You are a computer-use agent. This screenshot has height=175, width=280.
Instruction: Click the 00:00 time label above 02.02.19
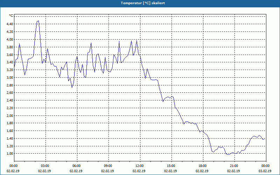tap(13, 166)
